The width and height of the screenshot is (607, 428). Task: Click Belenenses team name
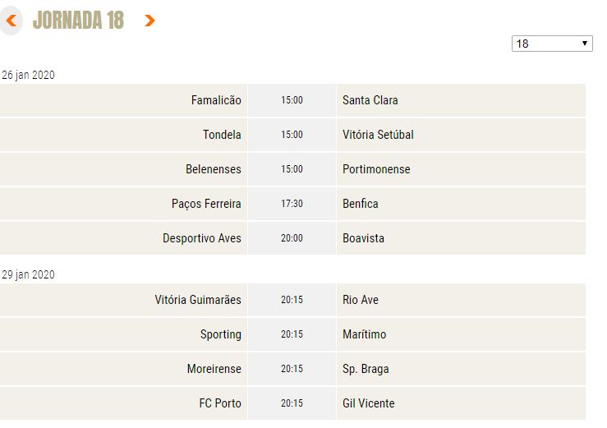[214, 169]
